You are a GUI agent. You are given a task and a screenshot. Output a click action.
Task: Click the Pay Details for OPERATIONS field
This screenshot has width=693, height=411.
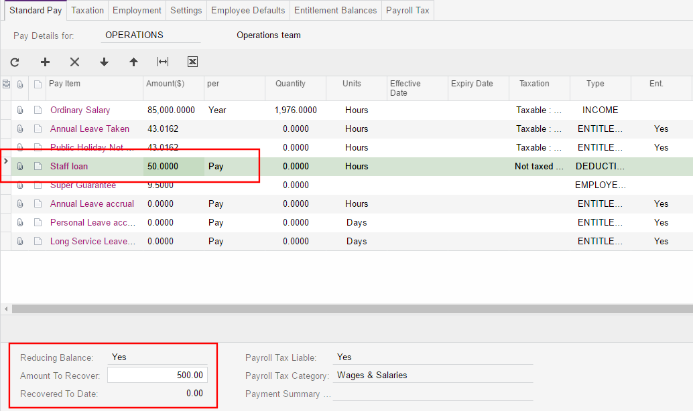(x=151, y=35)
